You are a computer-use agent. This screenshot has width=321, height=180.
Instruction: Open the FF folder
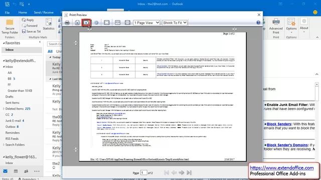(9, 84)
